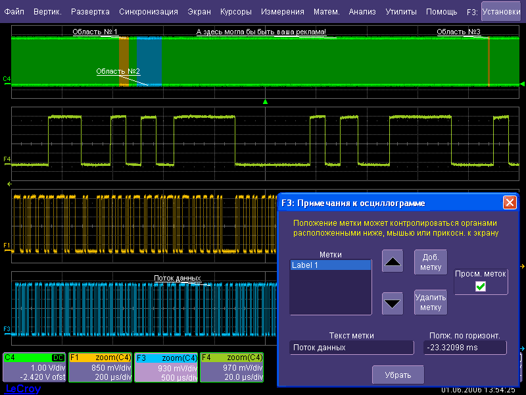Viewport: 526px width, 395px height.
Task: Close the F3 annotations dialog
Action: pos(510,203)
